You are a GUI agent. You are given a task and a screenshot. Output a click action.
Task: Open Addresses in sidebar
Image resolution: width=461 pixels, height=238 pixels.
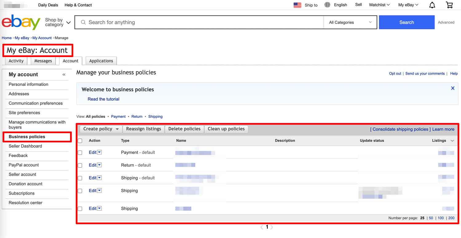pyautogui.click(x=19, y=94)
